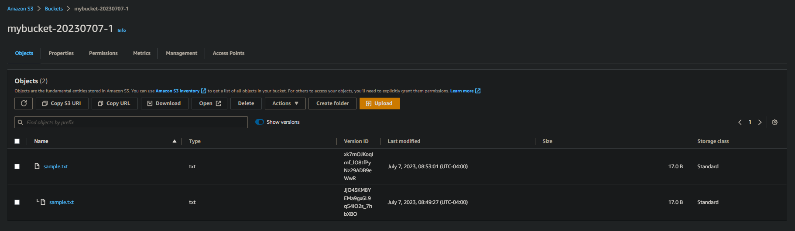
Task: Open the table preferences gear icon
Action: click(x=774, y=122)
